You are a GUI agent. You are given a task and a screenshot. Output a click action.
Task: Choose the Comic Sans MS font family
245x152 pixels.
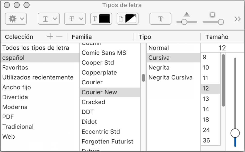(x=104, y=53)
